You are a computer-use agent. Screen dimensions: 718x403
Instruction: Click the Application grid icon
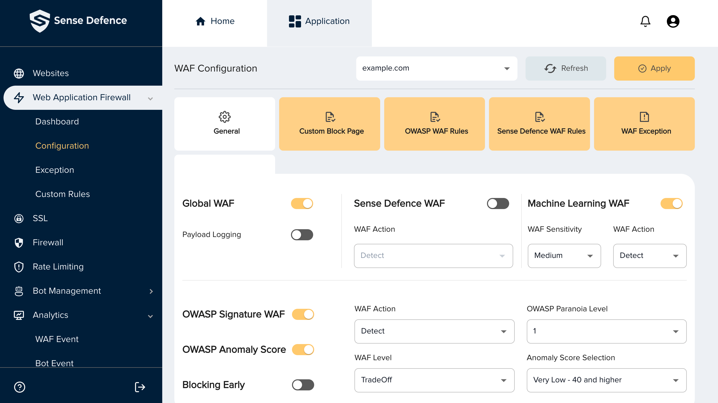[295, 21]
